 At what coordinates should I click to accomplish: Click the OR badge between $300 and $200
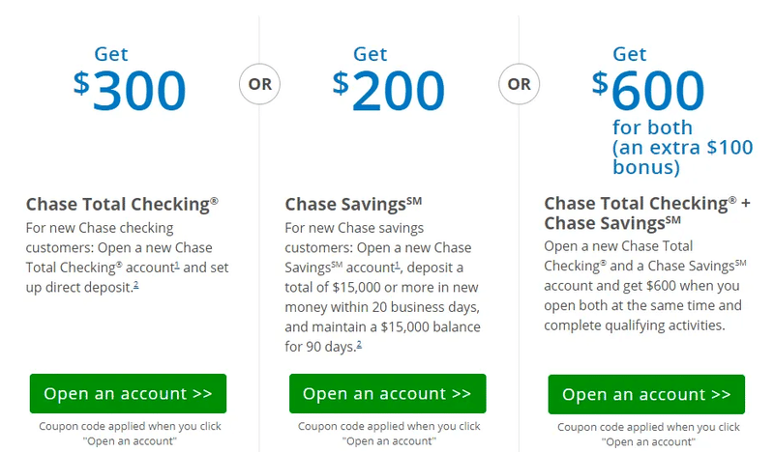tap(259, 84)
